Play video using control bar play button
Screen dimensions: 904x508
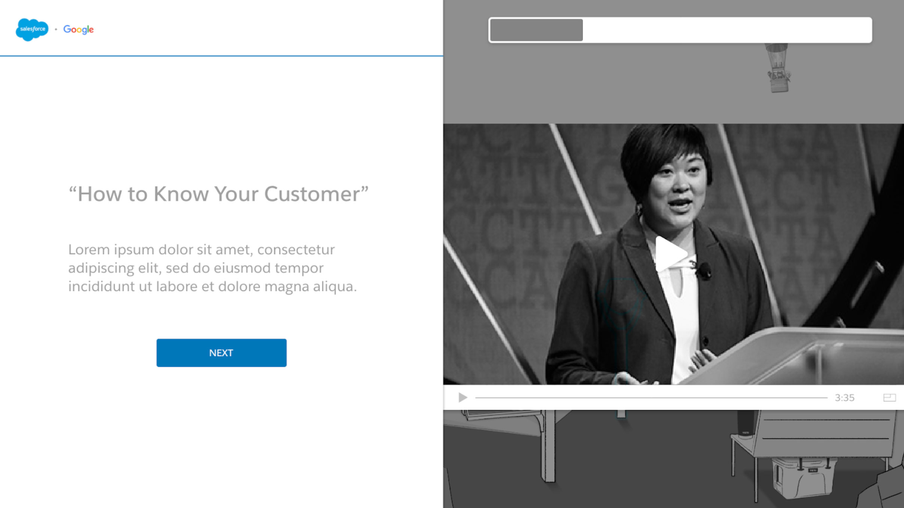463,397
